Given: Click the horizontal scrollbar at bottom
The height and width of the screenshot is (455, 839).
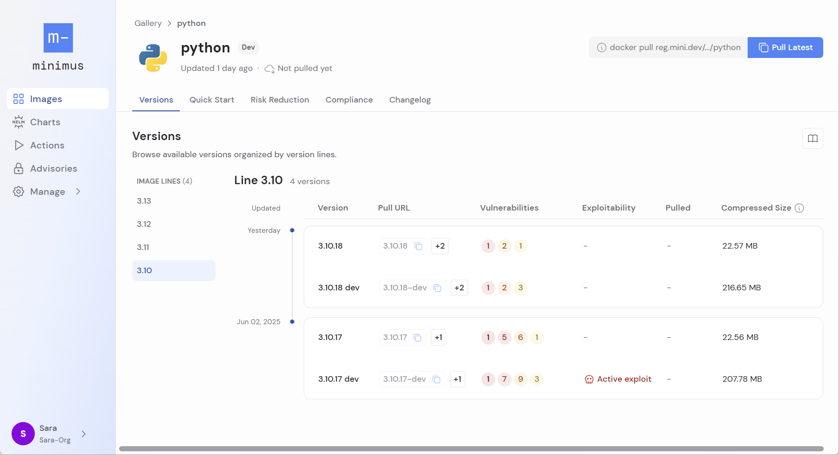Looking at the screenshot, I should (471, 449).
